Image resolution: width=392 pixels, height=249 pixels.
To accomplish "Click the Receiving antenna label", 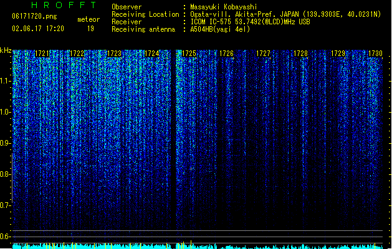I will [143, 29].
